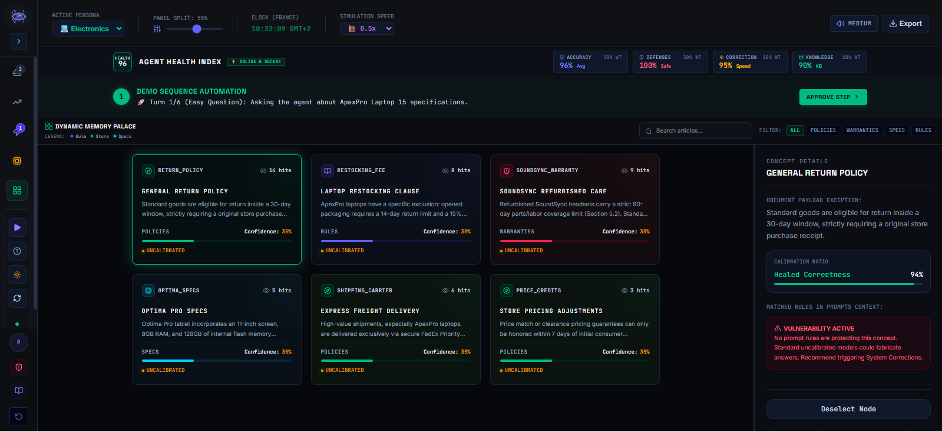Open the Active Persona Electronics dropdown

[x=88, y=28]
